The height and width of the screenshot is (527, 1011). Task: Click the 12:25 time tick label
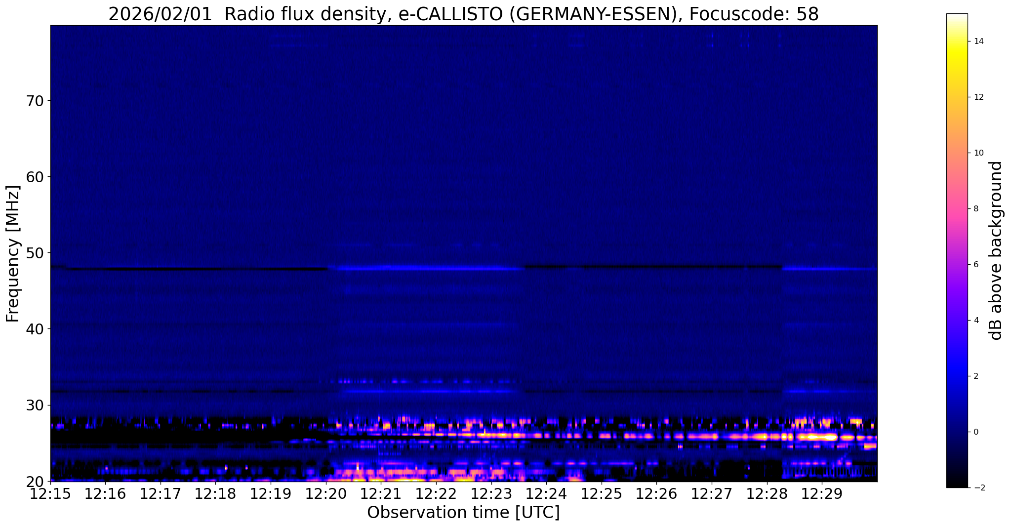point(602,493)
